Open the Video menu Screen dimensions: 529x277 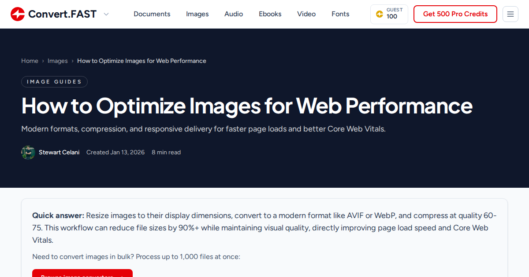coord(306,14)
